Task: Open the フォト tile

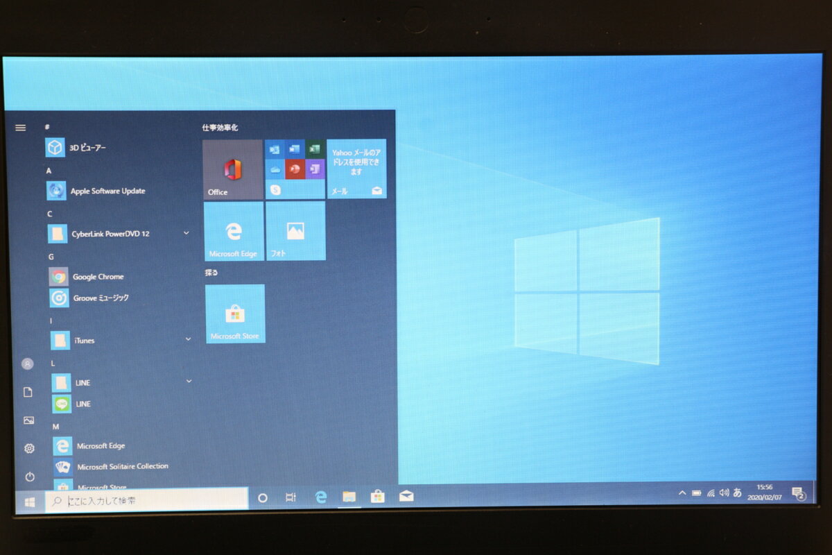Action: (x=295, y=231)
